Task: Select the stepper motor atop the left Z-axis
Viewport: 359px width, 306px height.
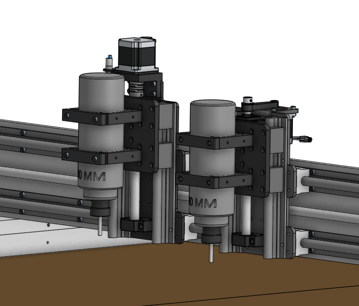Action: [137, 55]
